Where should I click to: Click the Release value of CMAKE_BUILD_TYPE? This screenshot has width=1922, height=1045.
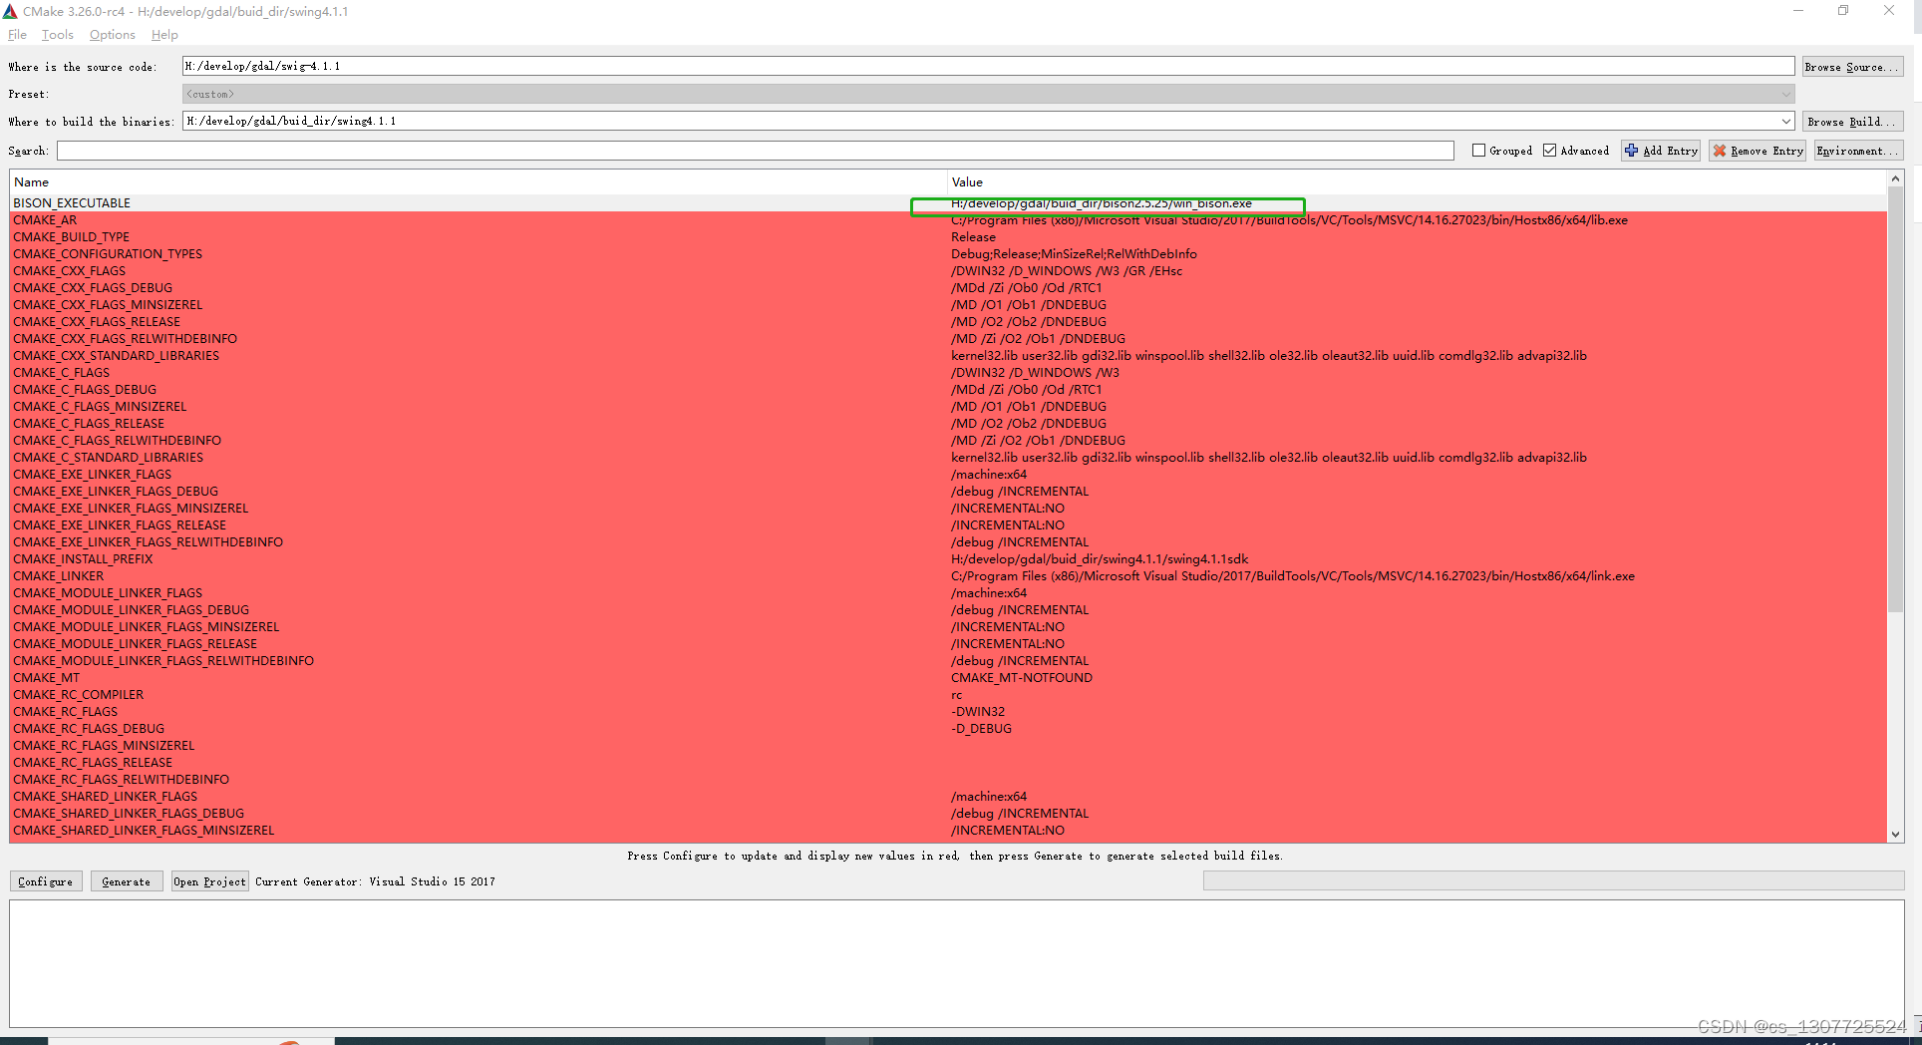(x=973, y=237)
